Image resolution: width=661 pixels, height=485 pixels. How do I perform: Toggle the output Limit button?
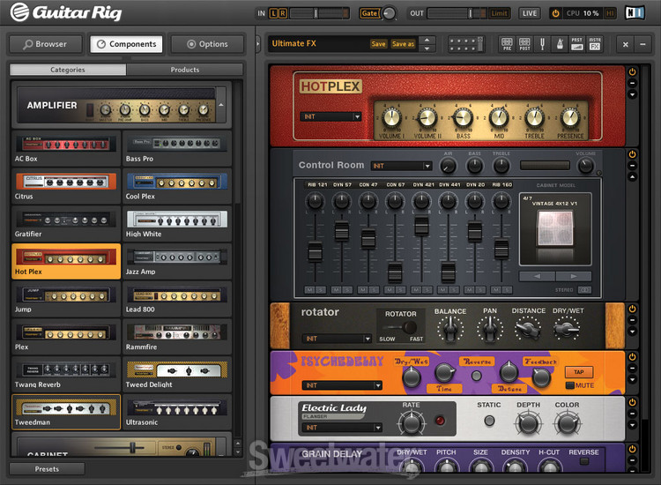[x=499, y=13]
